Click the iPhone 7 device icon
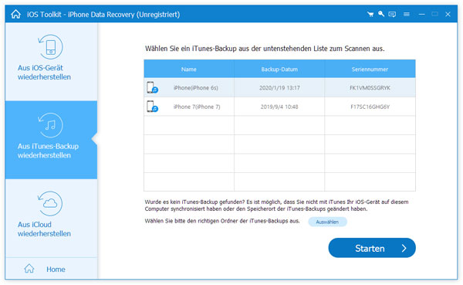This screenshot has width=463, height=285. [152, 107]
